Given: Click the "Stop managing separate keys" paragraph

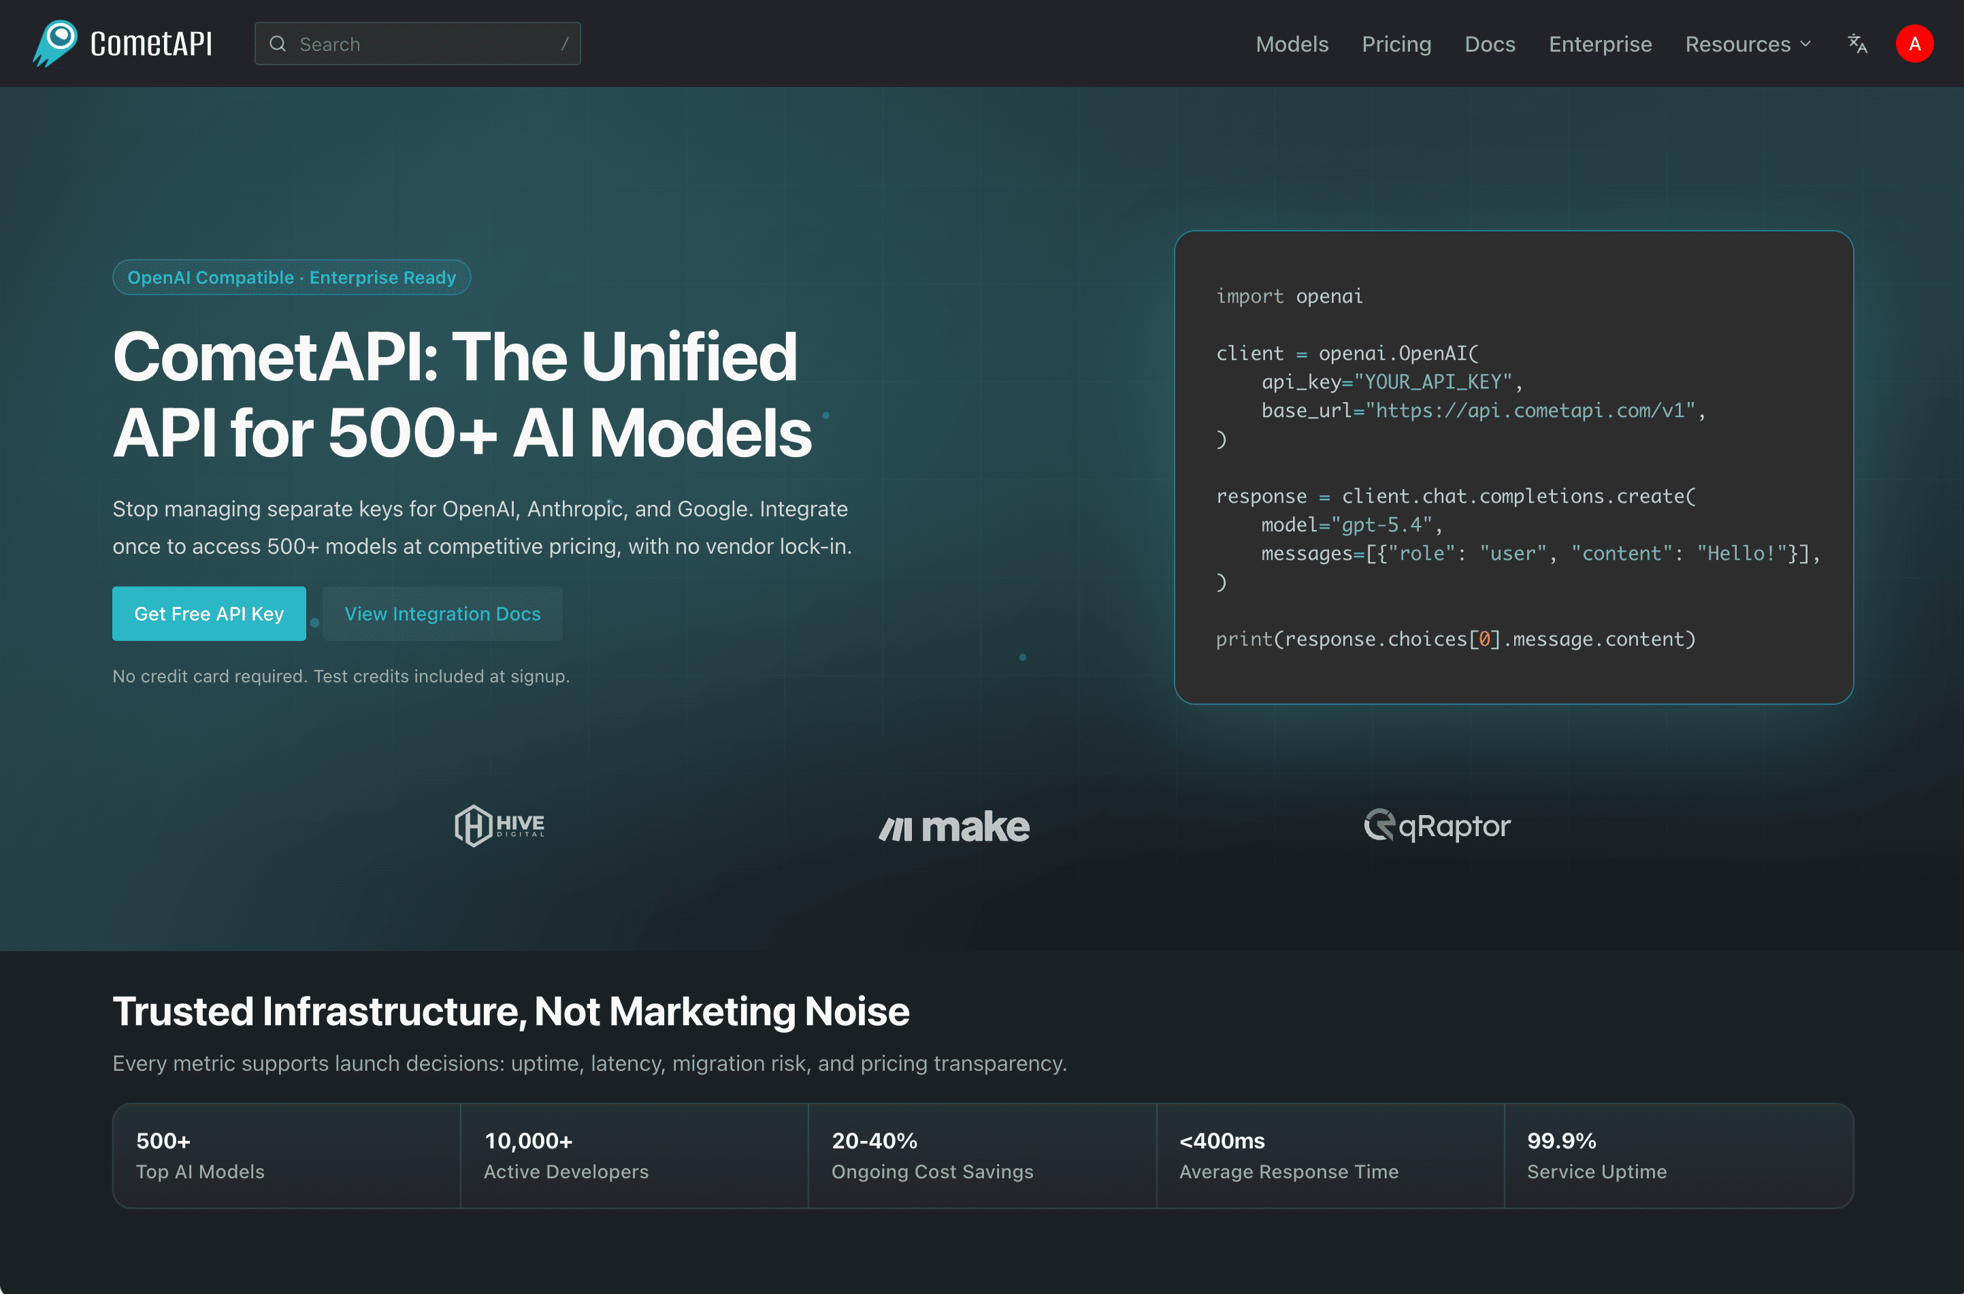Looking at the screenshot, I should point(482,527).
